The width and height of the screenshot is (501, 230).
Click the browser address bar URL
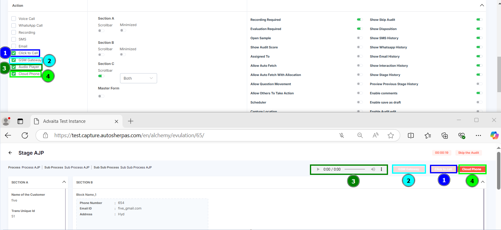pyautogui.click(x=129, y=135)
